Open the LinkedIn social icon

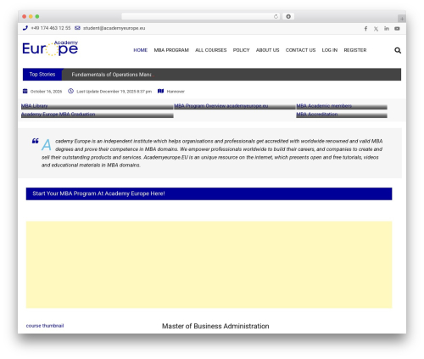[x=387, y=29]
